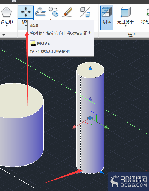
Task: Click the blue triangular grip atop the cylinder
Action: [x=90, y=68]
